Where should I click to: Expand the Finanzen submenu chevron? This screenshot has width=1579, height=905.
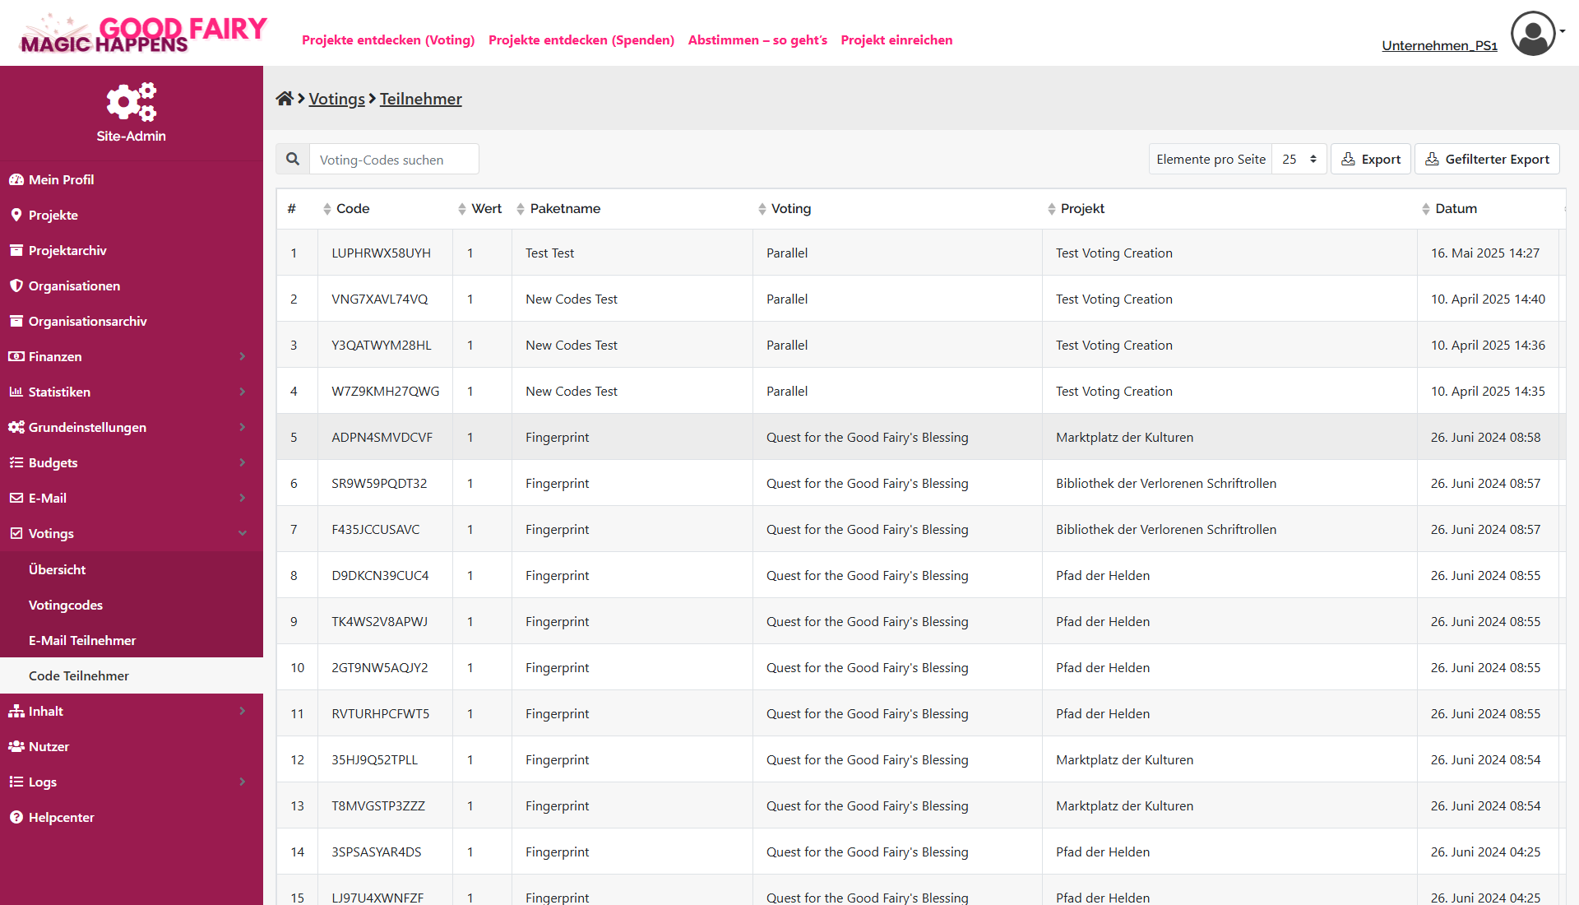[243, 356]
